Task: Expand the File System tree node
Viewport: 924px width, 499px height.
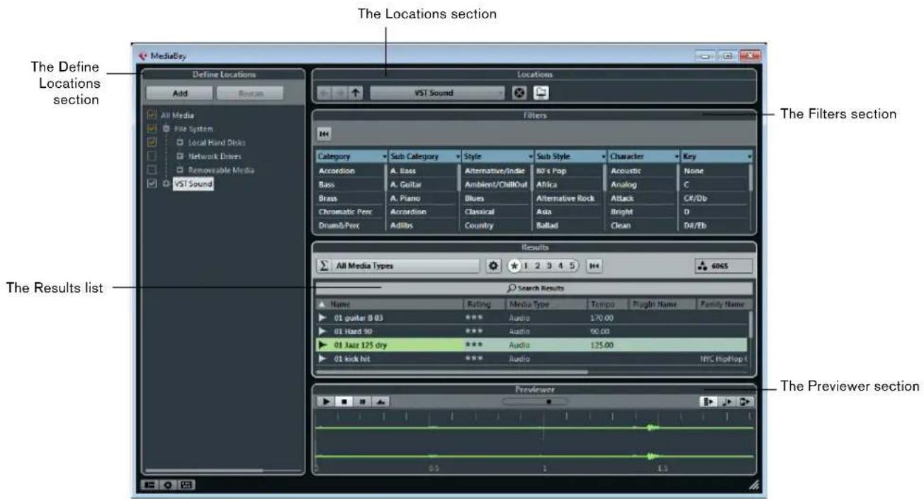Action: click(165, 129)
